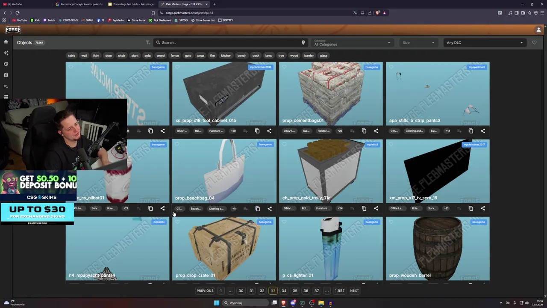Switch to Prezentacje Google browser tab
This screenshot has height=308, width=547.
[79, 4]
